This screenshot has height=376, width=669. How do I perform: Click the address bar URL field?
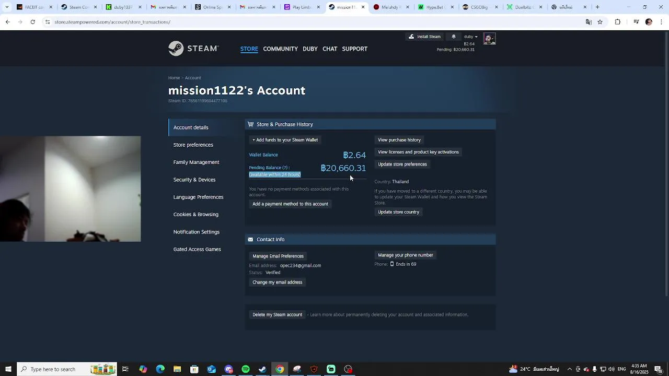[x=314, y=22]
